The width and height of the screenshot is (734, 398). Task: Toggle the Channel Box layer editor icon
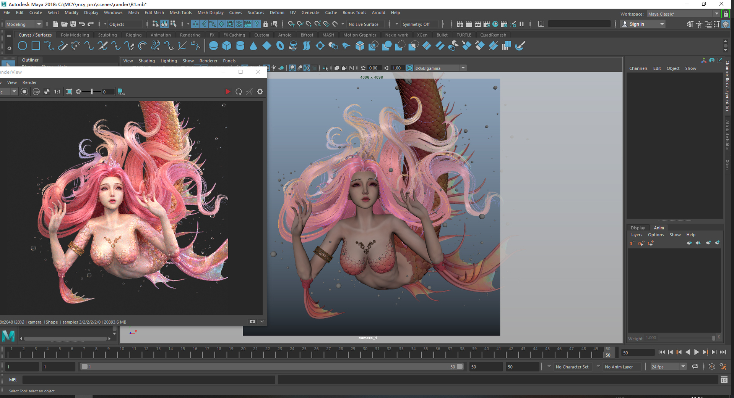click(725, 24)
